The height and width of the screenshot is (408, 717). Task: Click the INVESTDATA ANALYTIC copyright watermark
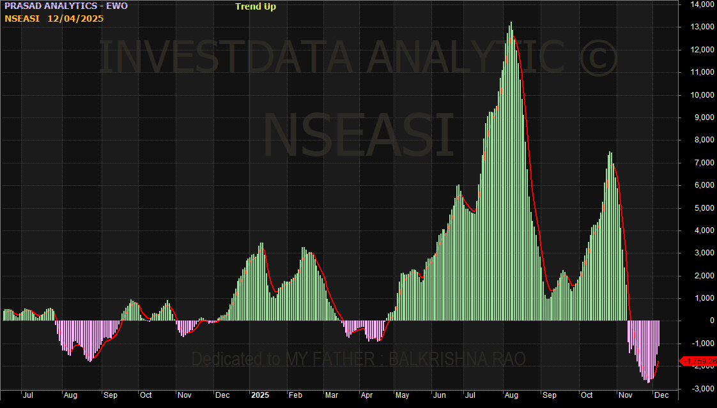(358, 57)
